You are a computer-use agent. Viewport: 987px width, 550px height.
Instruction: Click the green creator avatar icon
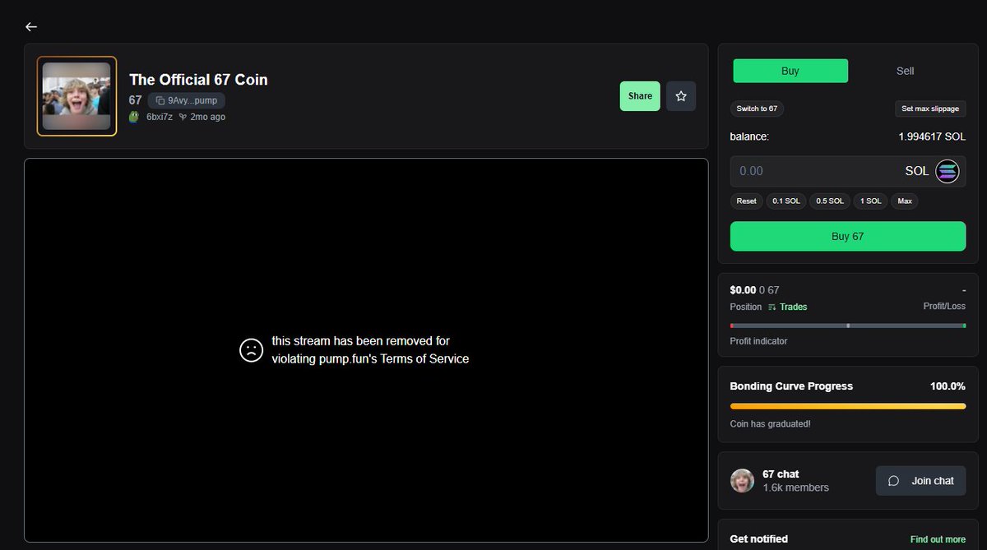tap(135, 117)
